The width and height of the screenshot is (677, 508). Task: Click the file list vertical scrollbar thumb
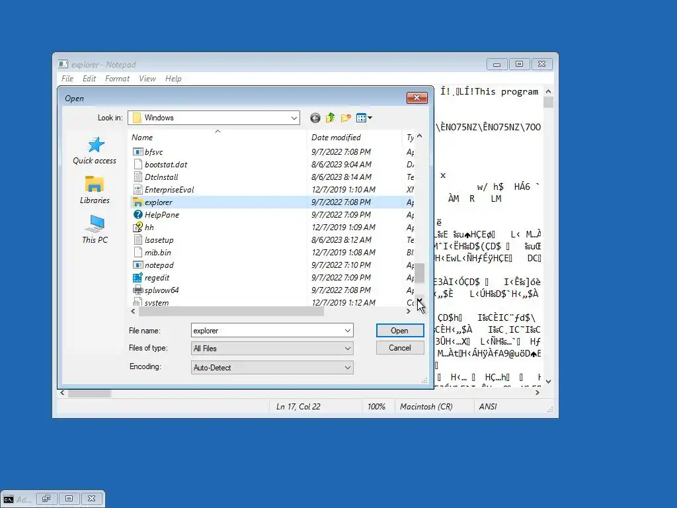[x=419, y=273]
